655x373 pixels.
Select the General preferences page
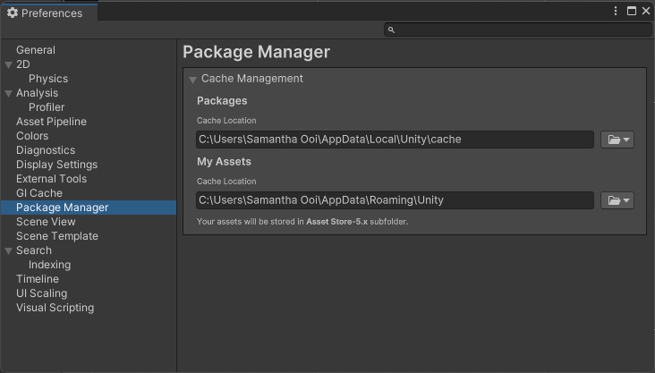click(x=36, y=50)
